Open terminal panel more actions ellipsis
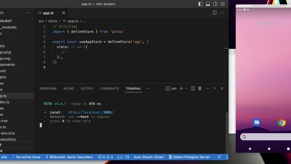Viewport: 291px width, 164px height. pyautogui.click(x=207, y=88)
